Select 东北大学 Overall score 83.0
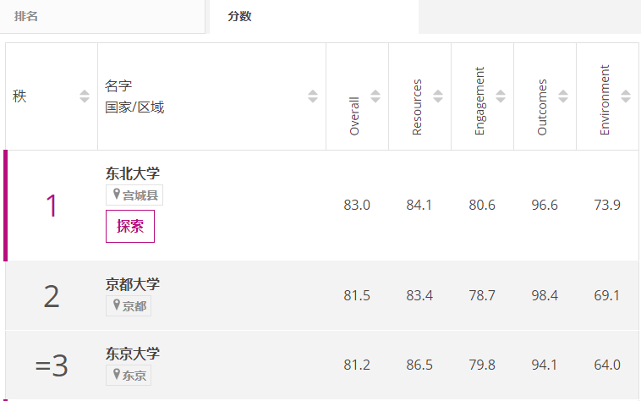This screenshot has width=641, height=401. [357, 205]
